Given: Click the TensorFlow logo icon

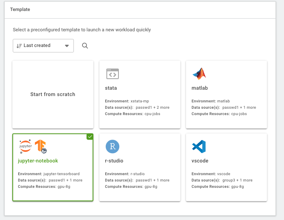Looking at the screenshot, I should [41, 146].
